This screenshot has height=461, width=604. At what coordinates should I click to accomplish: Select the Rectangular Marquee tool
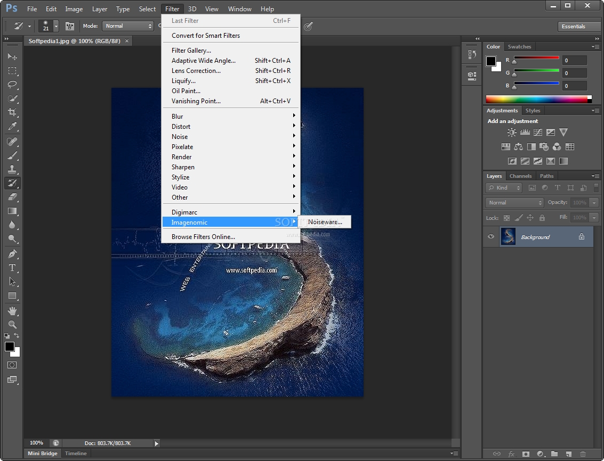[x=12, y=71]
